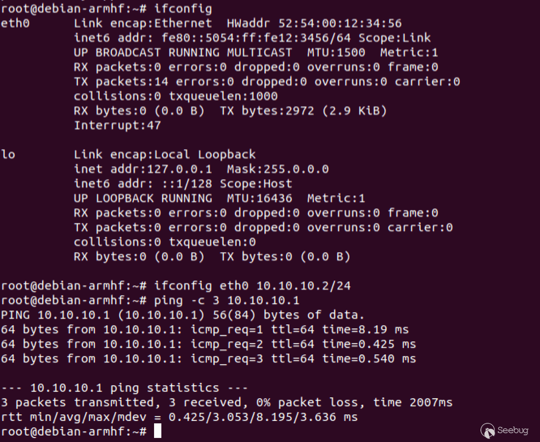Screen dimensions: 540x442
Task: Click the icmp_req=1 reply line
Action: pyautogui.click(x=205, y=329)
